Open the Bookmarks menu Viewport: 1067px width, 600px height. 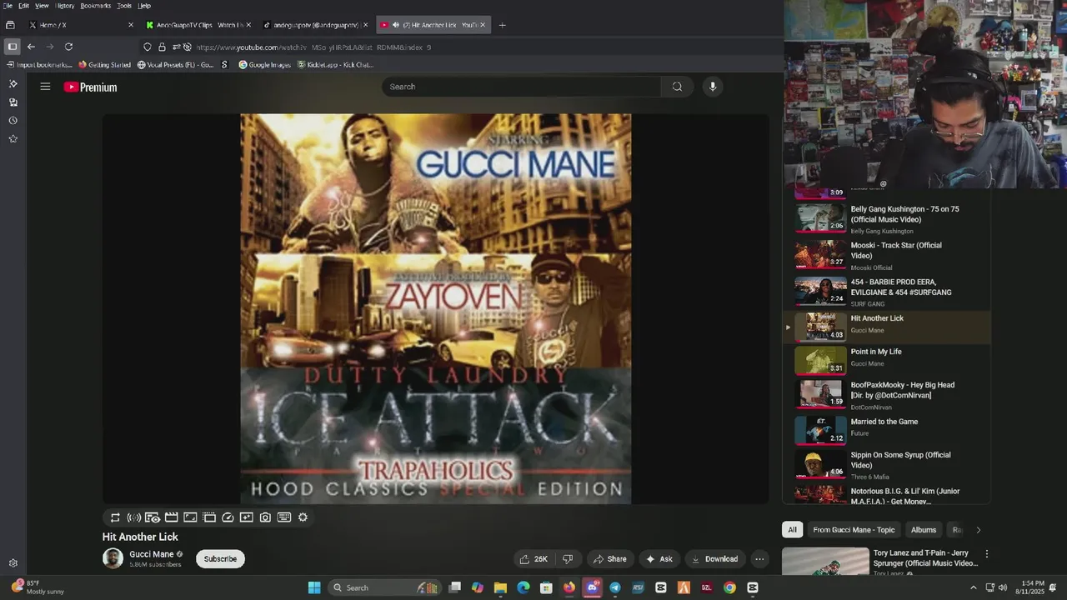95,6
